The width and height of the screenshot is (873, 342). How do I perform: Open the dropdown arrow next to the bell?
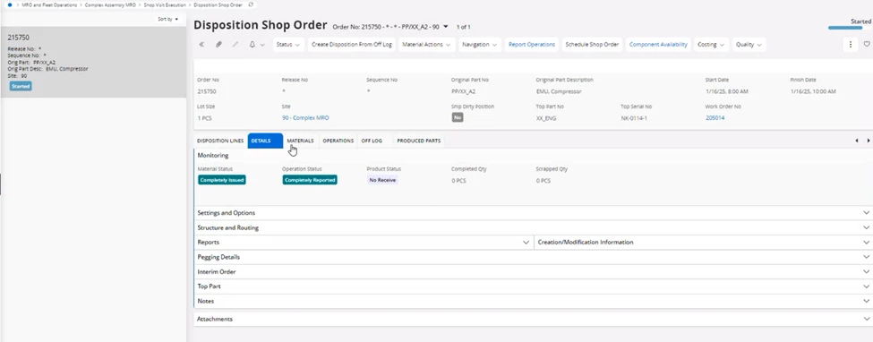pos(262,45)
